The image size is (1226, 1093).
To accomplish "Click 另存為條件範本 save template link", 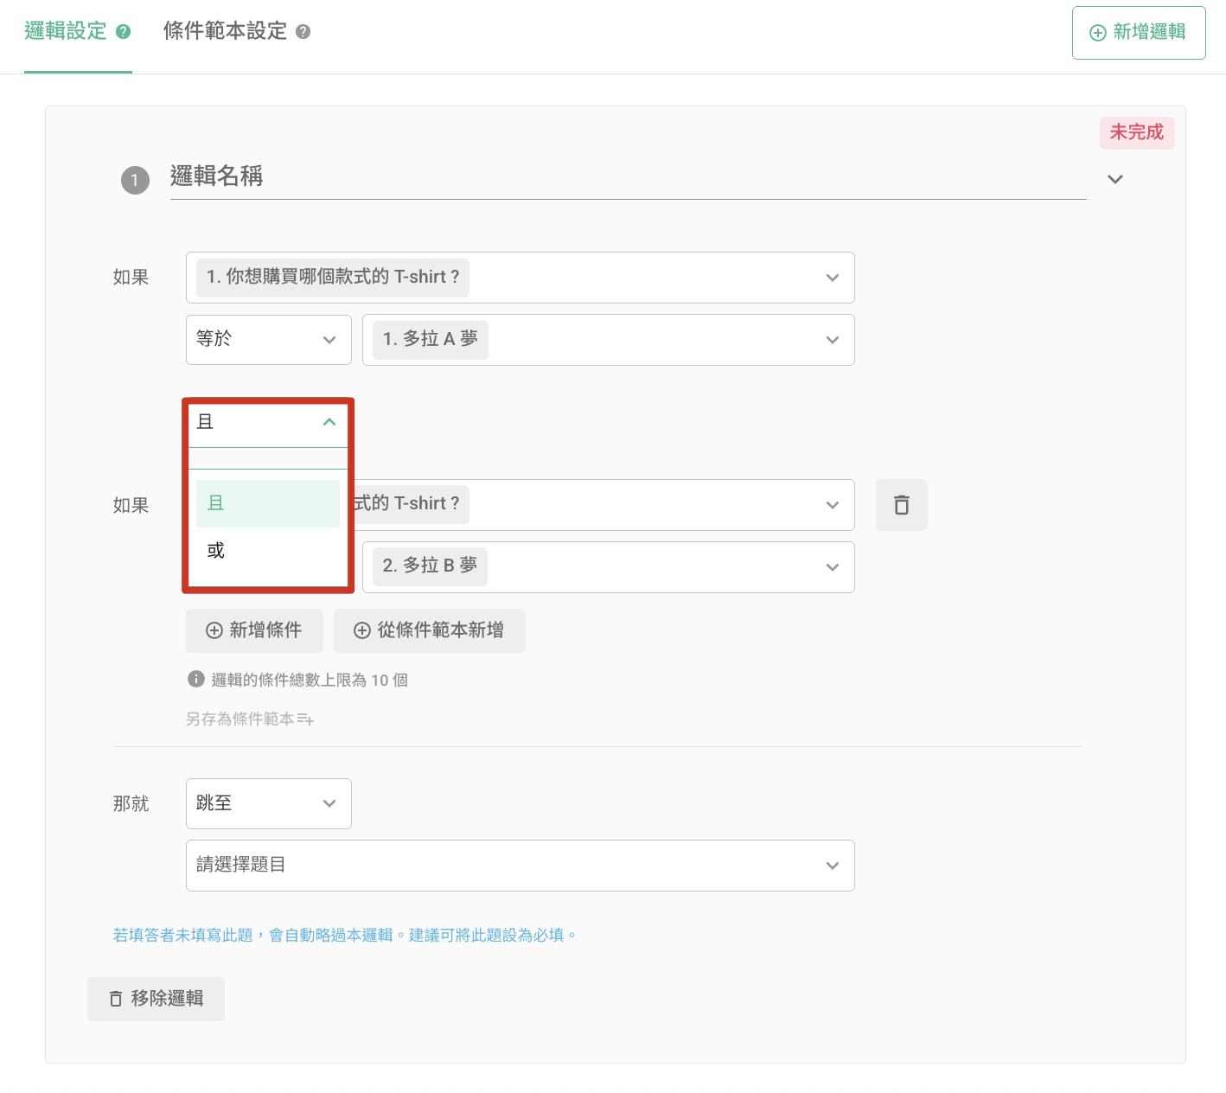I will pos(249,719).
